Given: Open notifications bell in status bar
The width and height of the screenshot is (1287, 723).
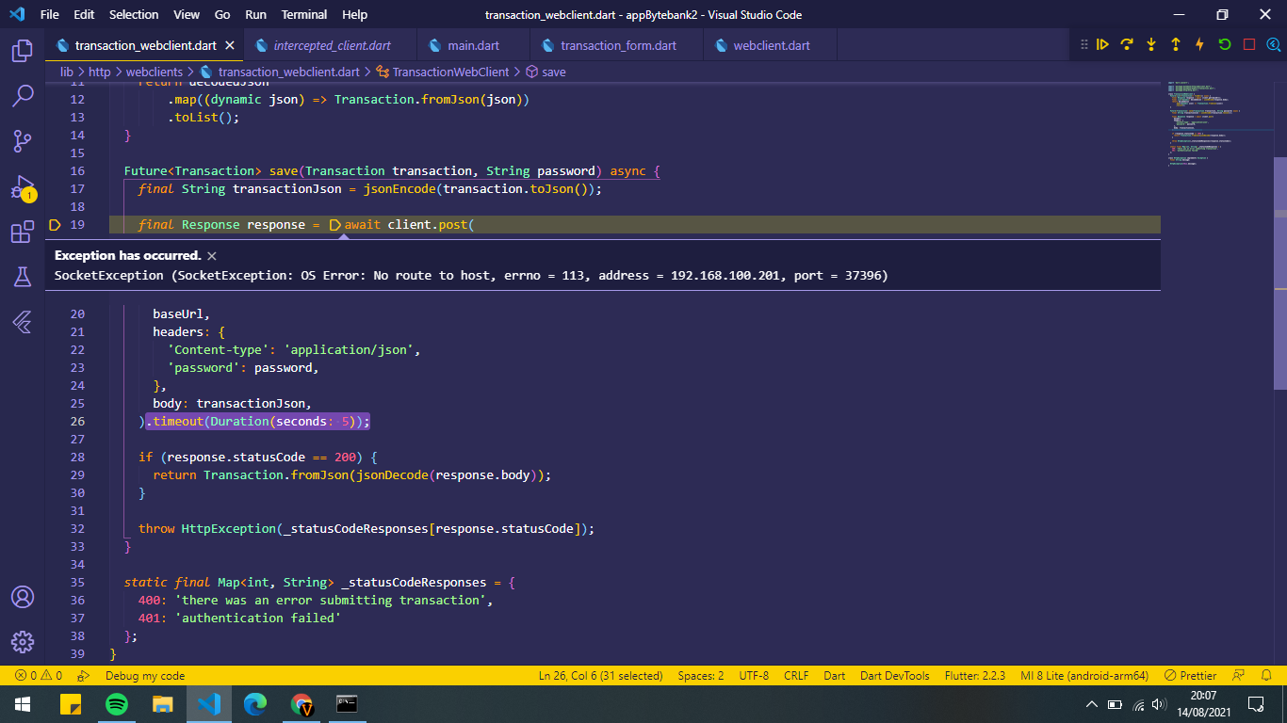Looking at the screenshot, I should pos(1267,675).
